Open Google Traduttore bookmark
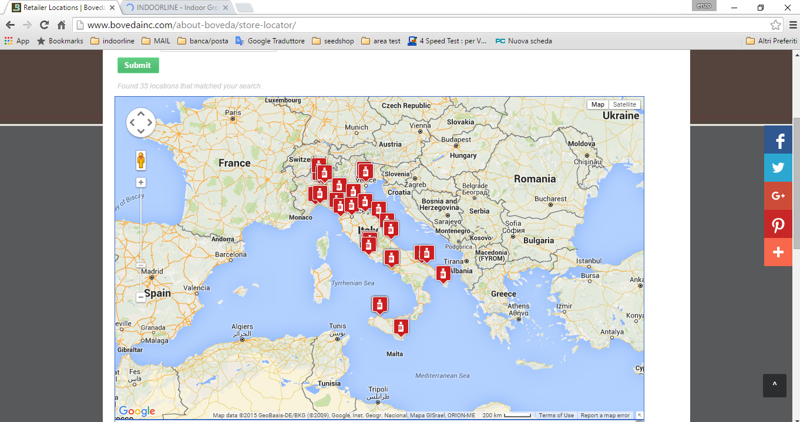Viewport: 800px width, 422px height. click(270, 41)
